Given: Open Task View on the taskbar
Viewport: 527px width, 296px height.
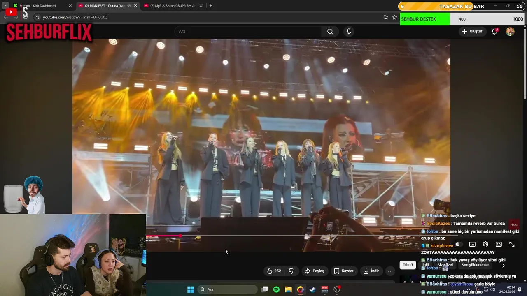Looking at the screenshot, I should tap(265, 289).
